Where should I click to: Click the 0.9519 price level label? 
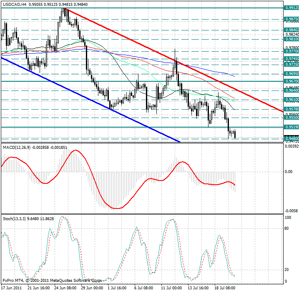point(291,127)
